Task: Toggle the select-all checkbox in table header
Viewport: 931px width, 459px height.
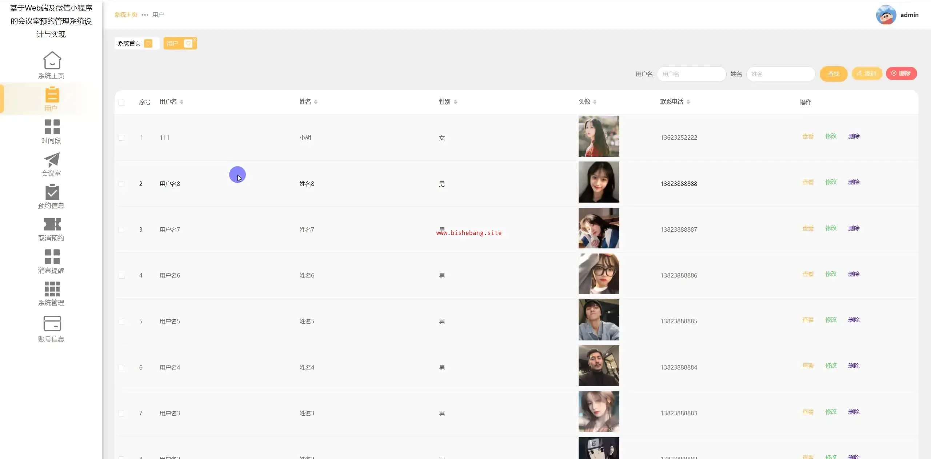Action: click(121, 103)
